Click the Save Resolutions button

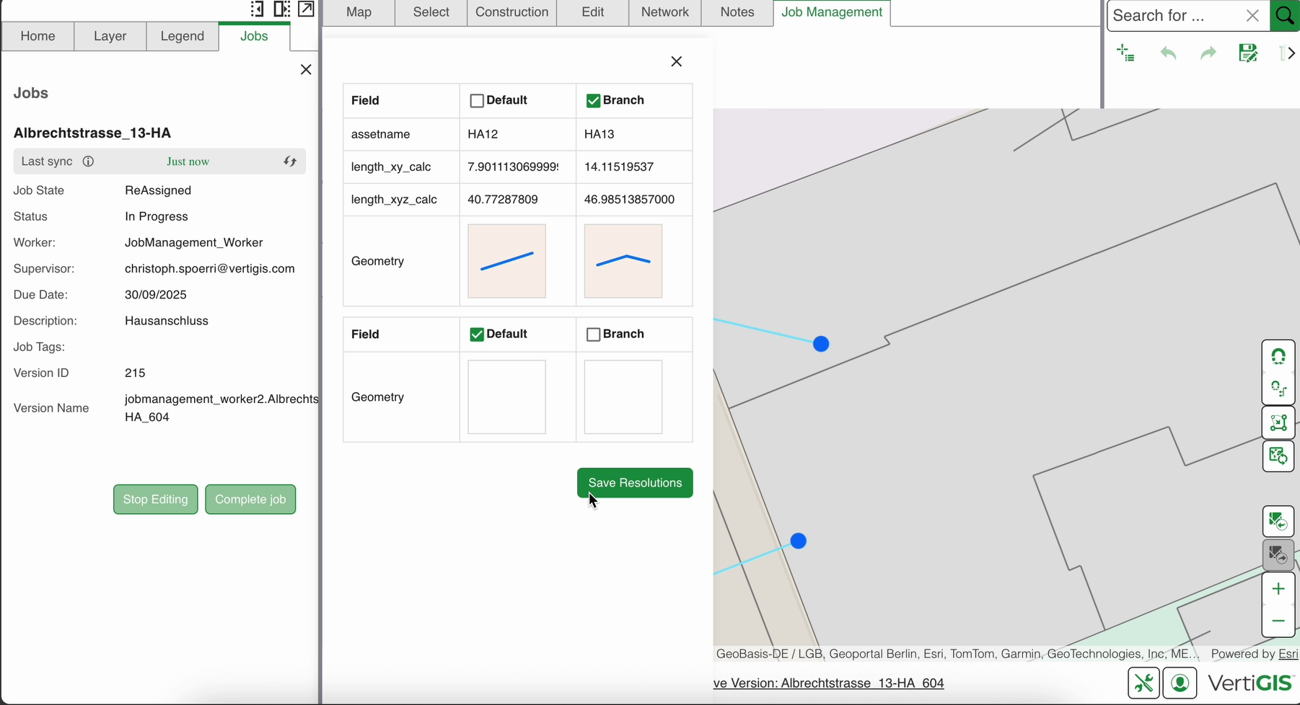tap(635, 483)
